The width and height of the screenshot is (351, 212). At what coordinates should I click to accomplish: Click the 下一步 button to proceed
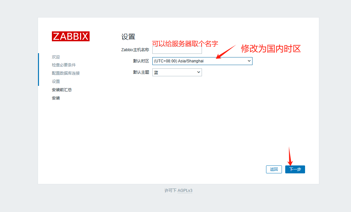295,169
